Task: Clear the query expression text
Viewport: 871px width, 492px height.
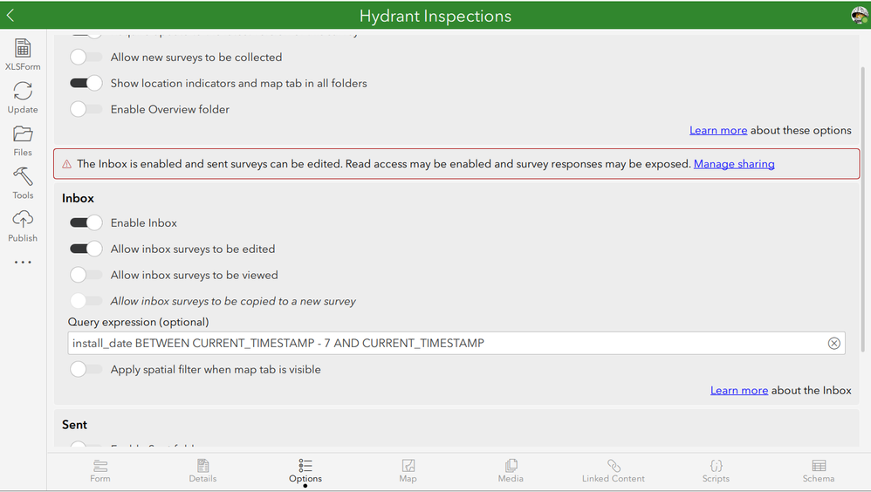Action: pyautogui.click(x=833, y=344)
